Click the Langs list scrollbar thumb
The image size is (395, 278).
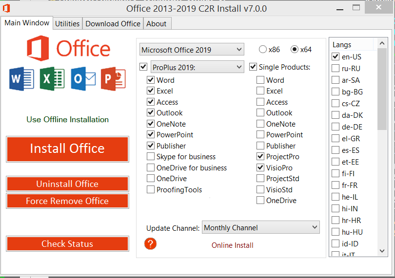coord(382,89)
